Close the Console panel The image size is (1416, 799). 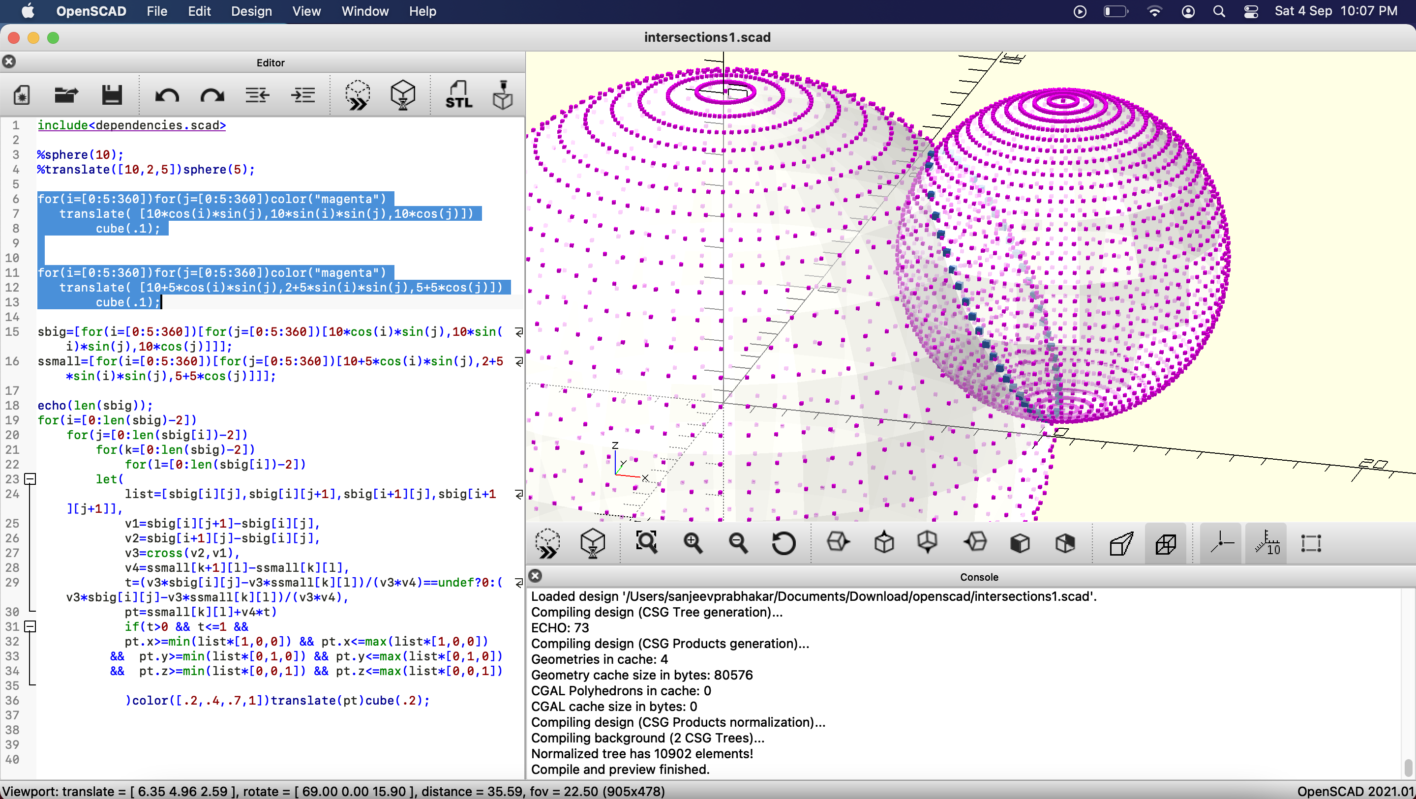pyautogui.click(x=536, y=576)
